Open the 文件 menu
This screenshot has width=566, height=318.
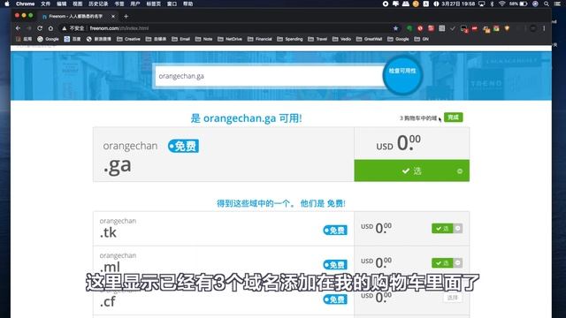click(x=45, y=4)
